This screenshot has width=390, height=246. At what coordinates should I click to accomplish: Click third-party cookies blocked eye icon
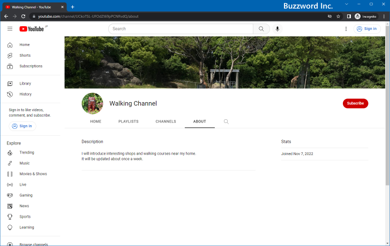(x=329, y=17)
